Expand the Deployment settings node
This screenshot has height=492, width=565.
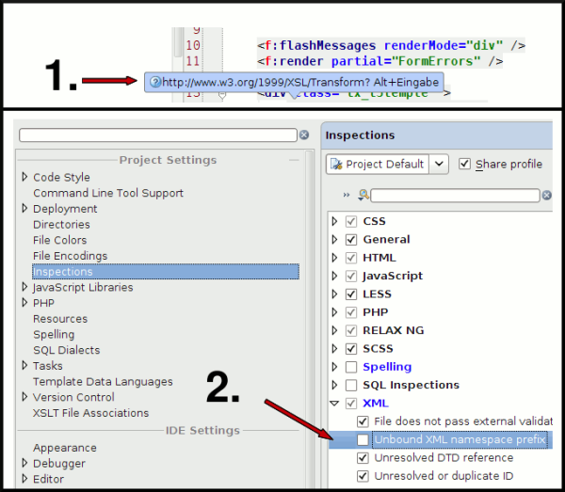(24, 209)
